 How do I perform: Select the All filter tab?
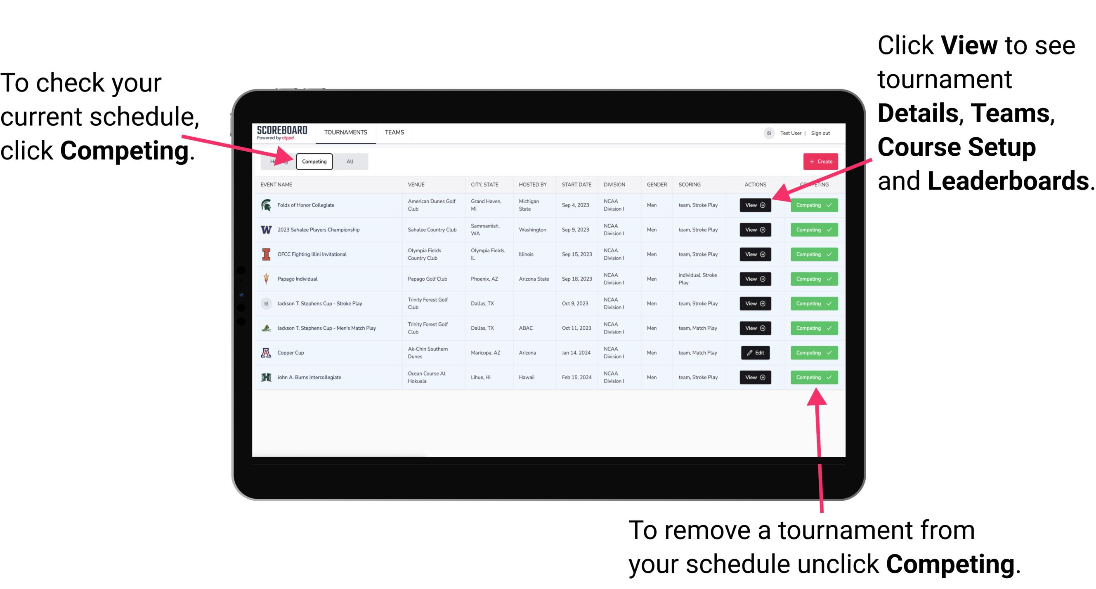pos(348,161)
